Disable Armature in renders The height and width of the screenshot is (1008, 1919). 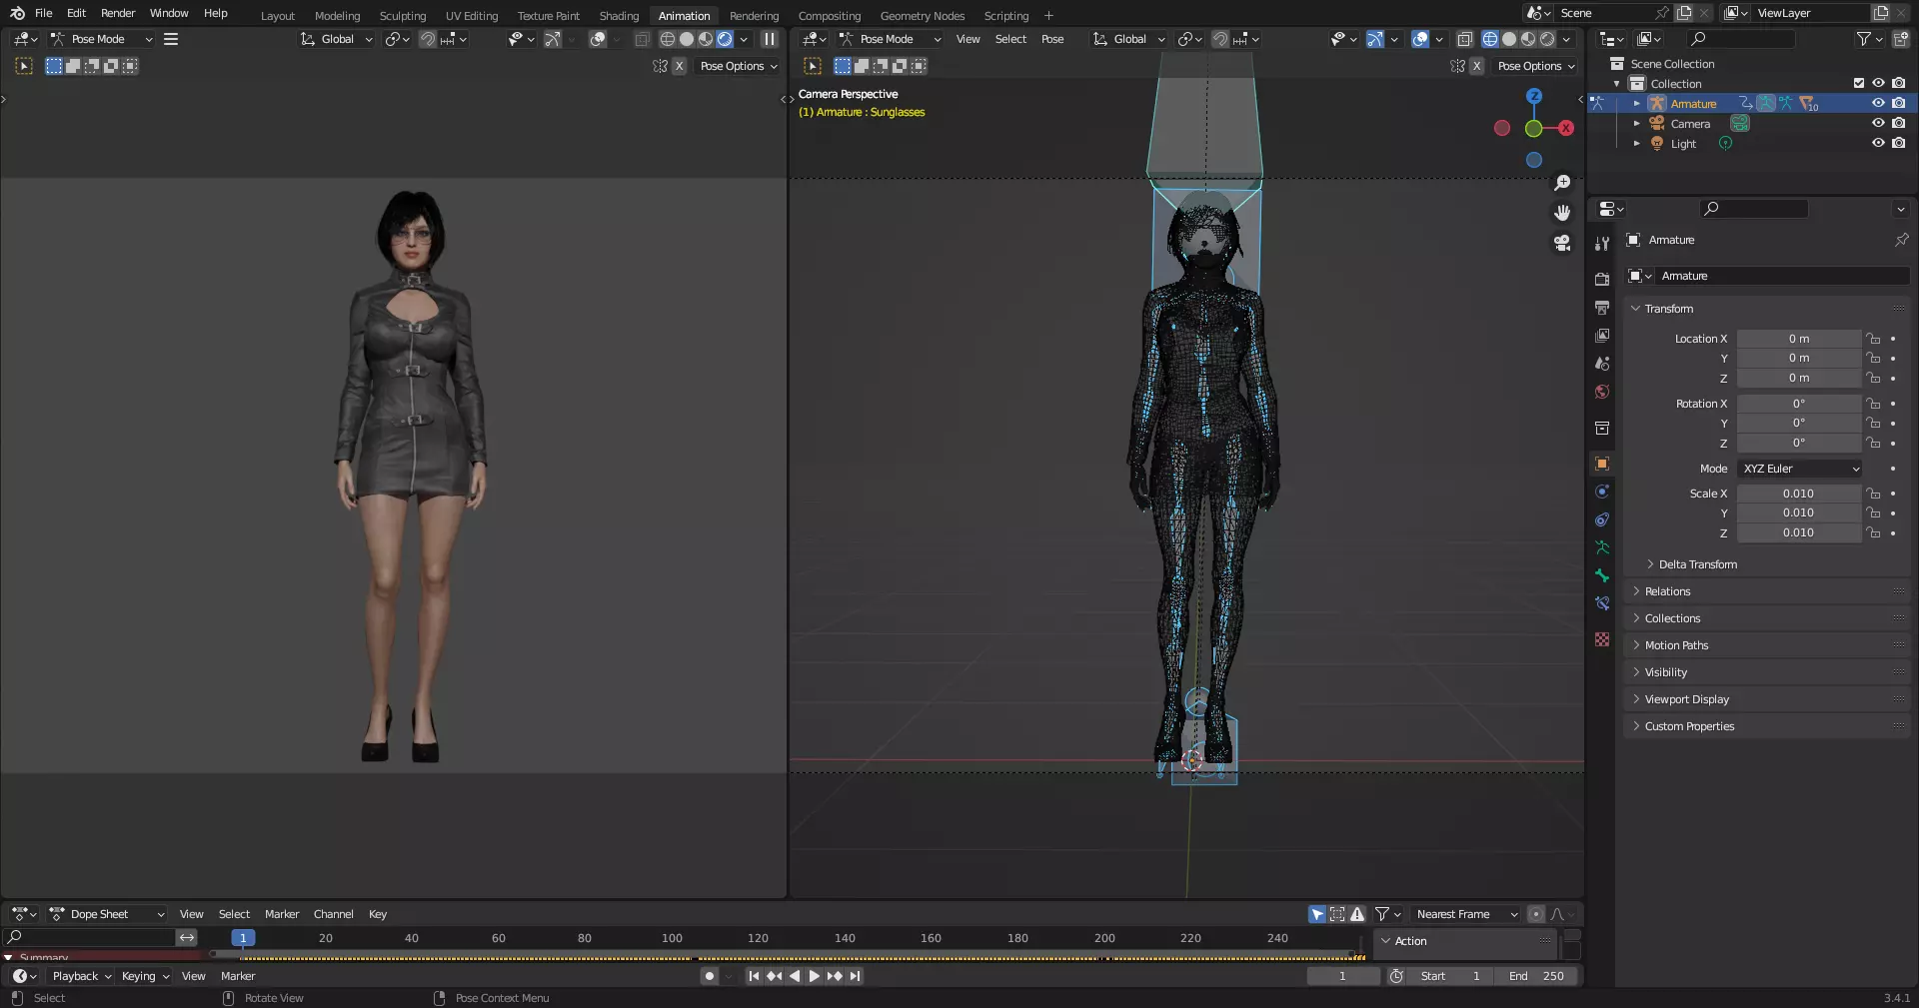point(1898,103)
